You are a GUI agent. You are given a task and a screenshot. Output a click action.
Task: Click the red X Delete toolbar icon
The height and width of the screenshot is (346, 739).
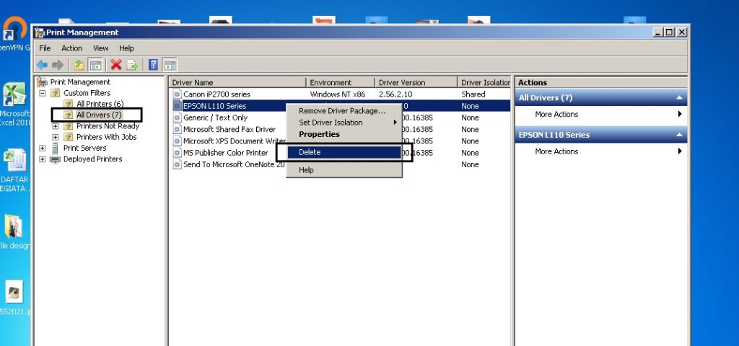116,64
